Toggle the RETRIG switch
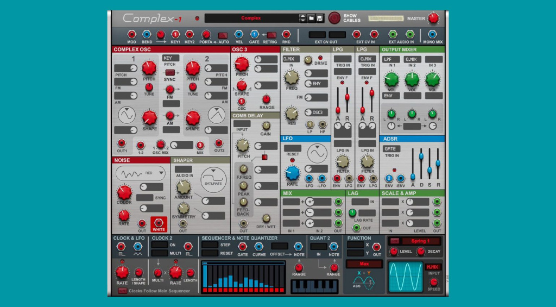 point(271,35)
